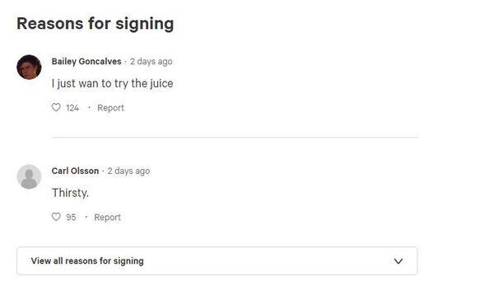494x300 pixels.
Task: Click the 124 likes count
Action: point(72,108)
